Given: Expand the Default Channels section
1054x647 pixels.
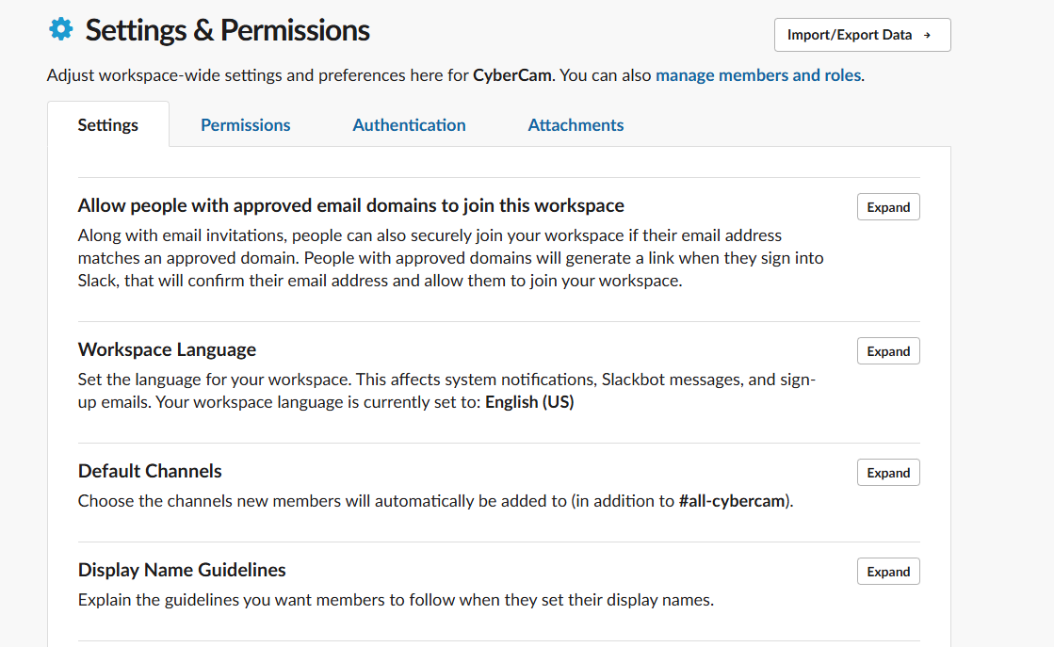Looking at the screenshot, I should [888, 473].
